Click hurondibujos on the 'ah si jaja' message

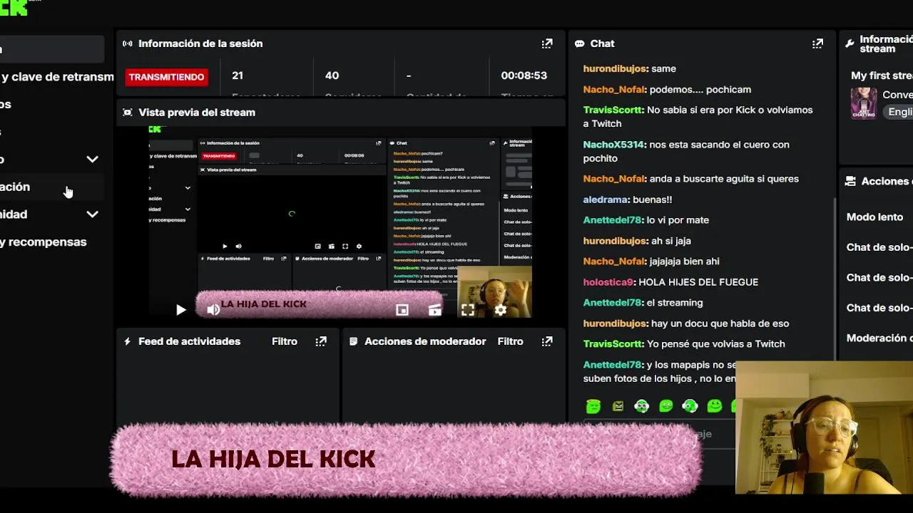(x=615, y=241)
